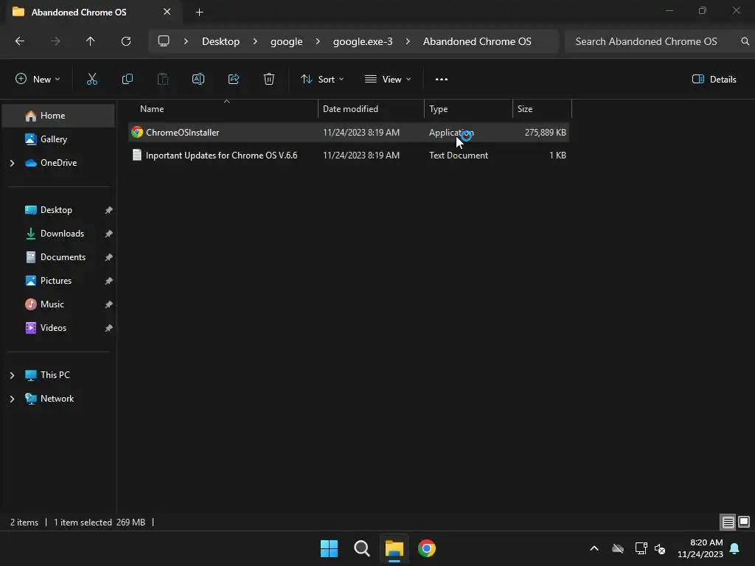Click the network display tray icon

click(641, 548)
